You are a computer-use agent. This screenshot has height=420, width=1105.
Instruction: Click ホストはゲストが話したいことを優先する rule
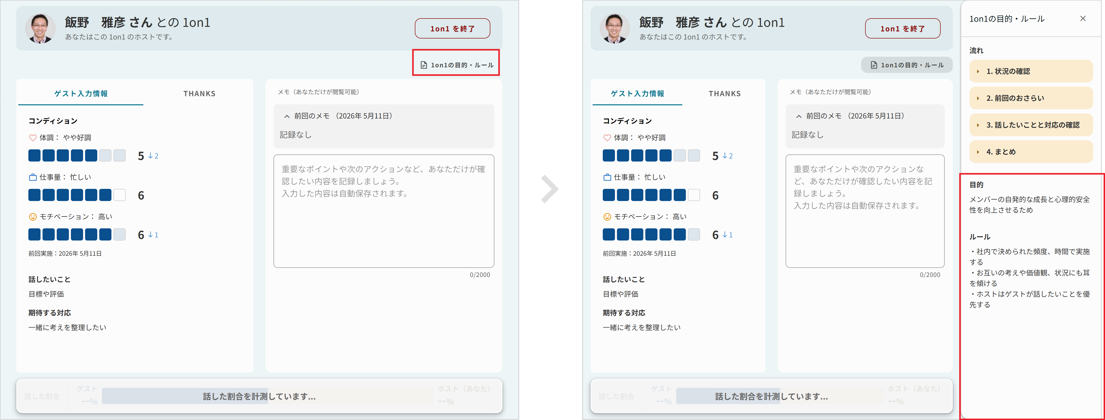(1030, 299)
